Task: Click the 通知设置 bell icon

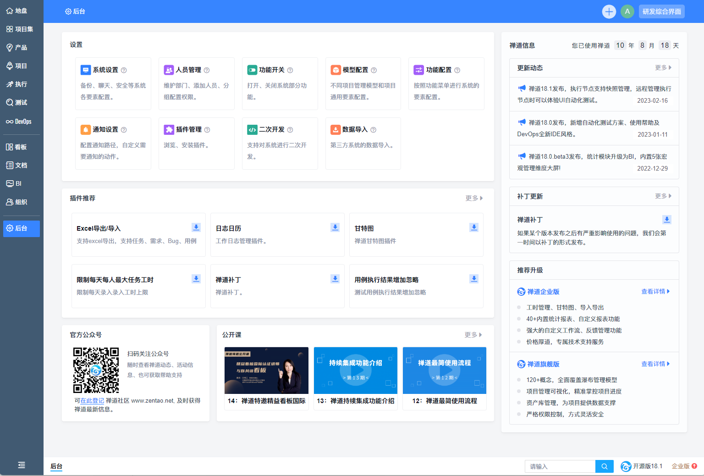Action: coord(85,129)
